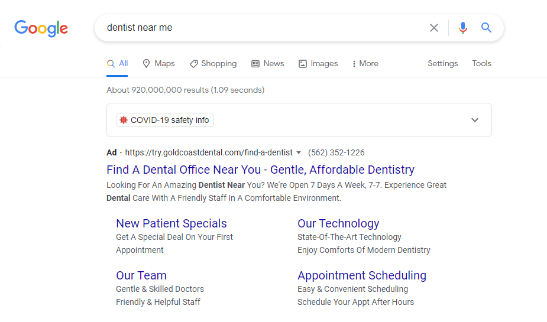Submit search with the blue magnifier icon
Viewport: 547px width, 322px height.
[486, 28]
